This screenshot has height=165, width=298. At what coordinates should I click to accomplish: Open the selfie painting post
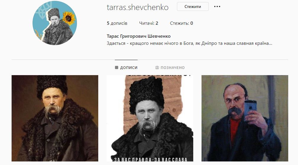(x=245, y=118)
